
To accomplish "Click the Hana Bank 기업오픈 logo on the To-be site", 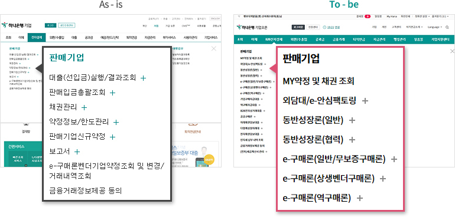I will pyautogui.click(x=252, y=27).
